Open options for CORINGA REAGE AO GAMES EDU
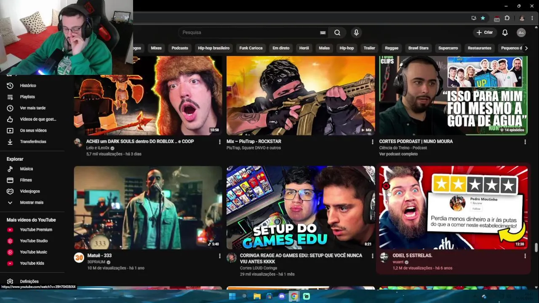The height and width of the screenshot is (303, 539). [372, 256]
